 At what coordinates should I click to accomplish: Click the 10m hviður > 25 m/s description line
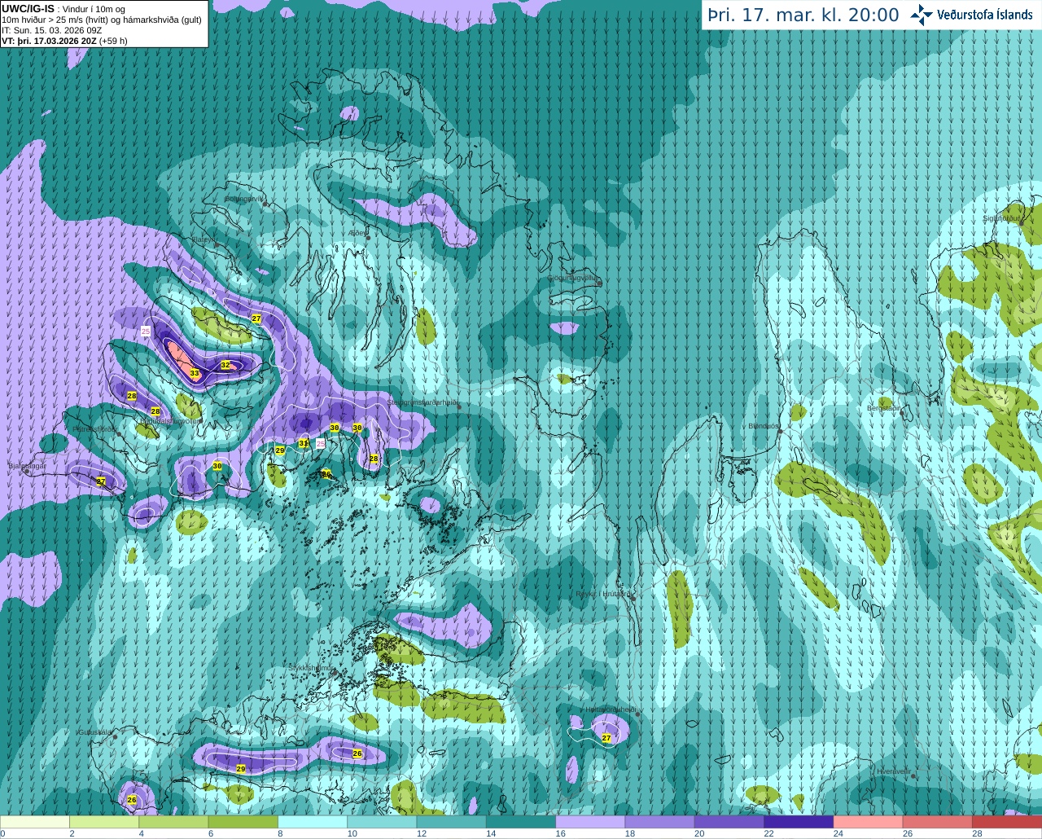pos(102,20)
